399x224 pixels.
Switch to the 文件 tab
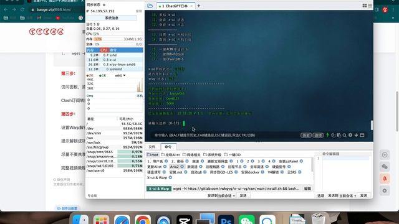tap(152, 147)
